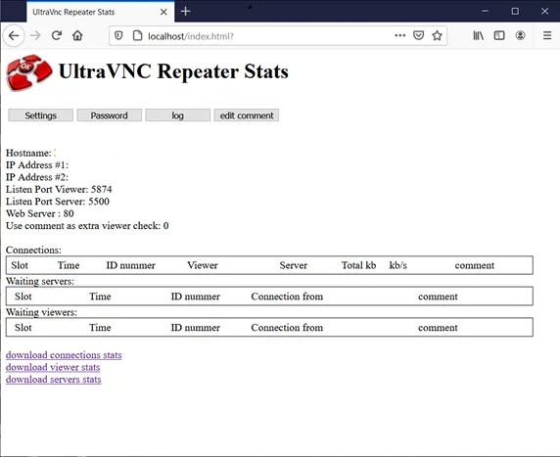Open the page actions three-dot menu
560x457 pixels.
click(x=400, y=35)
